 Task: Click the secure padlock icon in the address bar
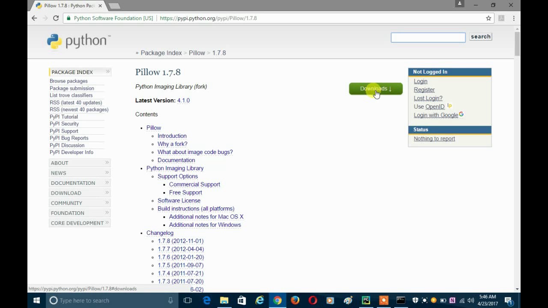pyautogui.click(x=68, y=18)
